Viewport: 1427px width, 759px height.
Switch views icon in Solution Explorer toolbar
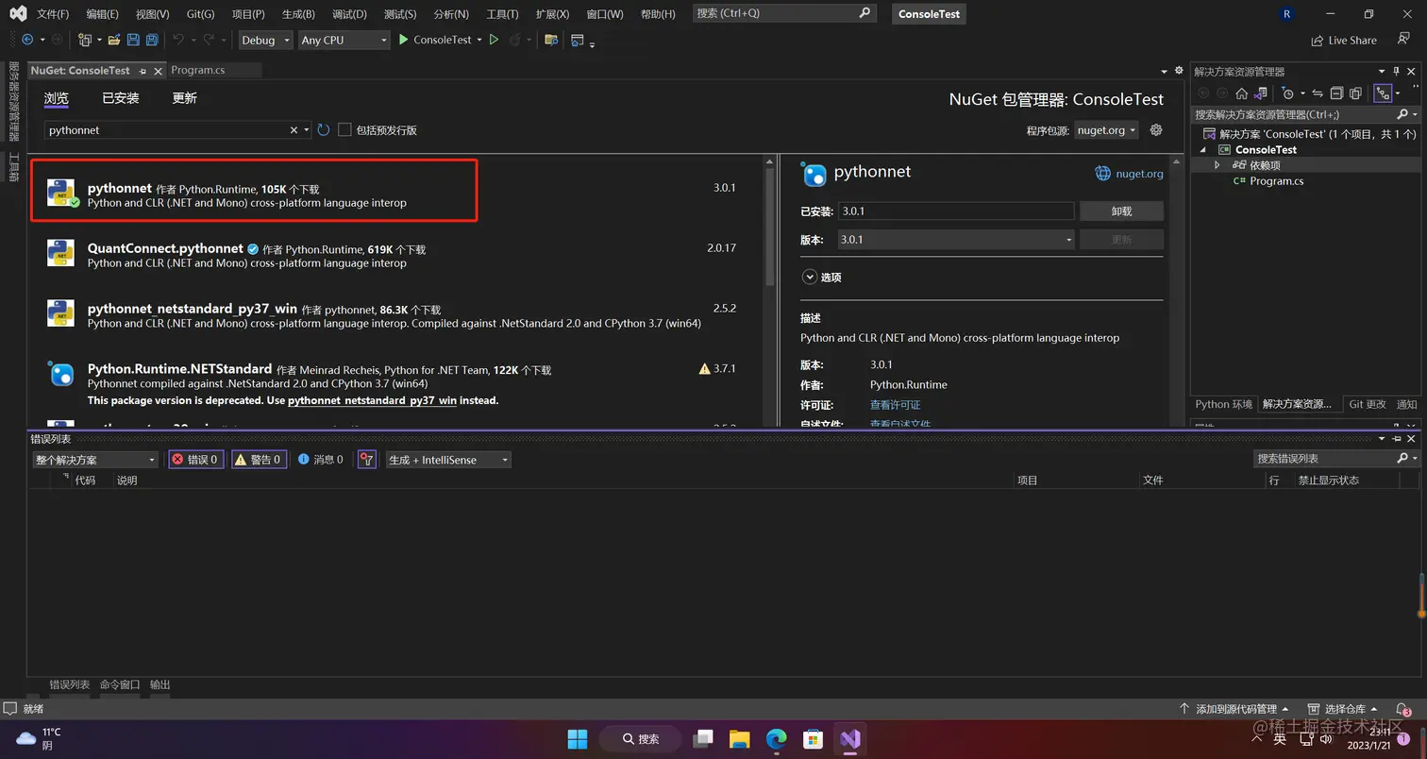tap(1260, 93)
